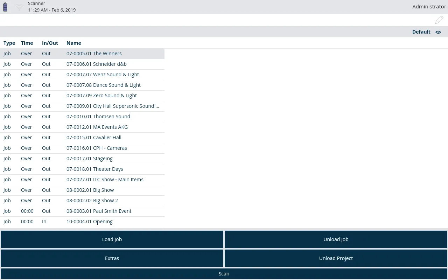Click the Scanner title text

(x=37, y=3)
